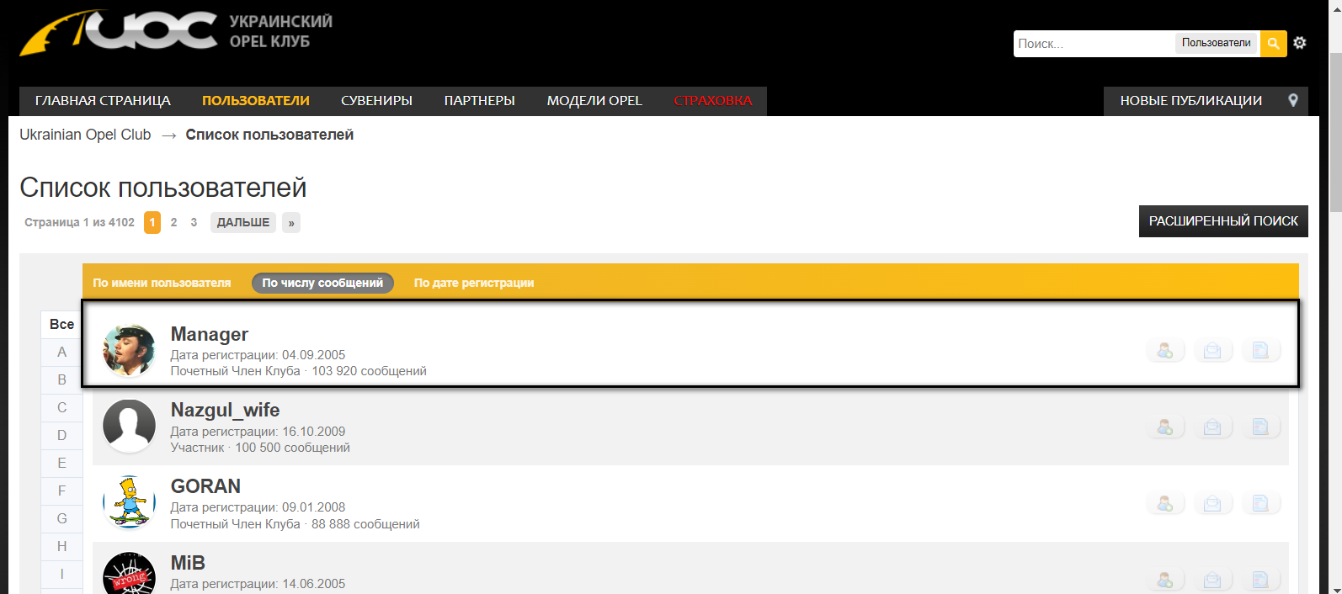The image size is (1342, 594).
Task: Open advanced search via gear icon
Action: (1300, 43)
